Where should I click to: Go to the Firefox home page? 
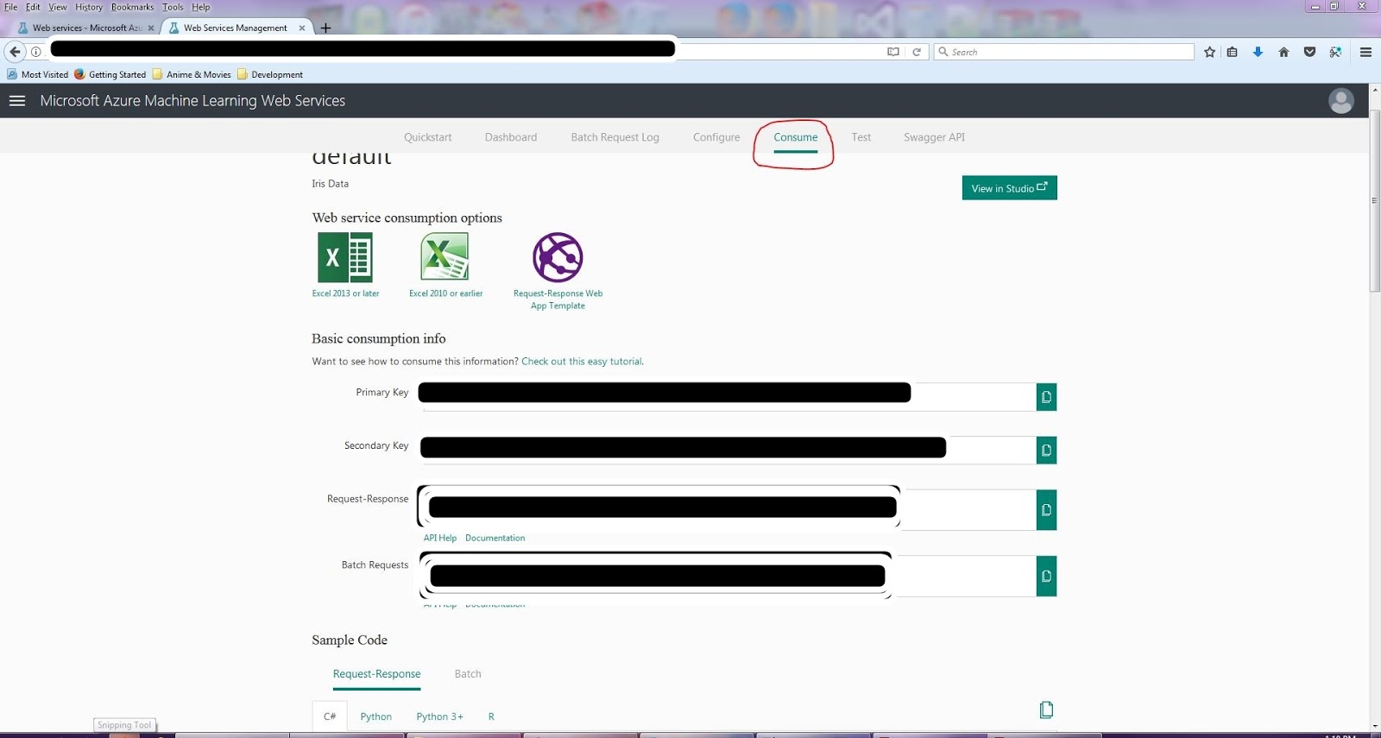coord(1283,52)
